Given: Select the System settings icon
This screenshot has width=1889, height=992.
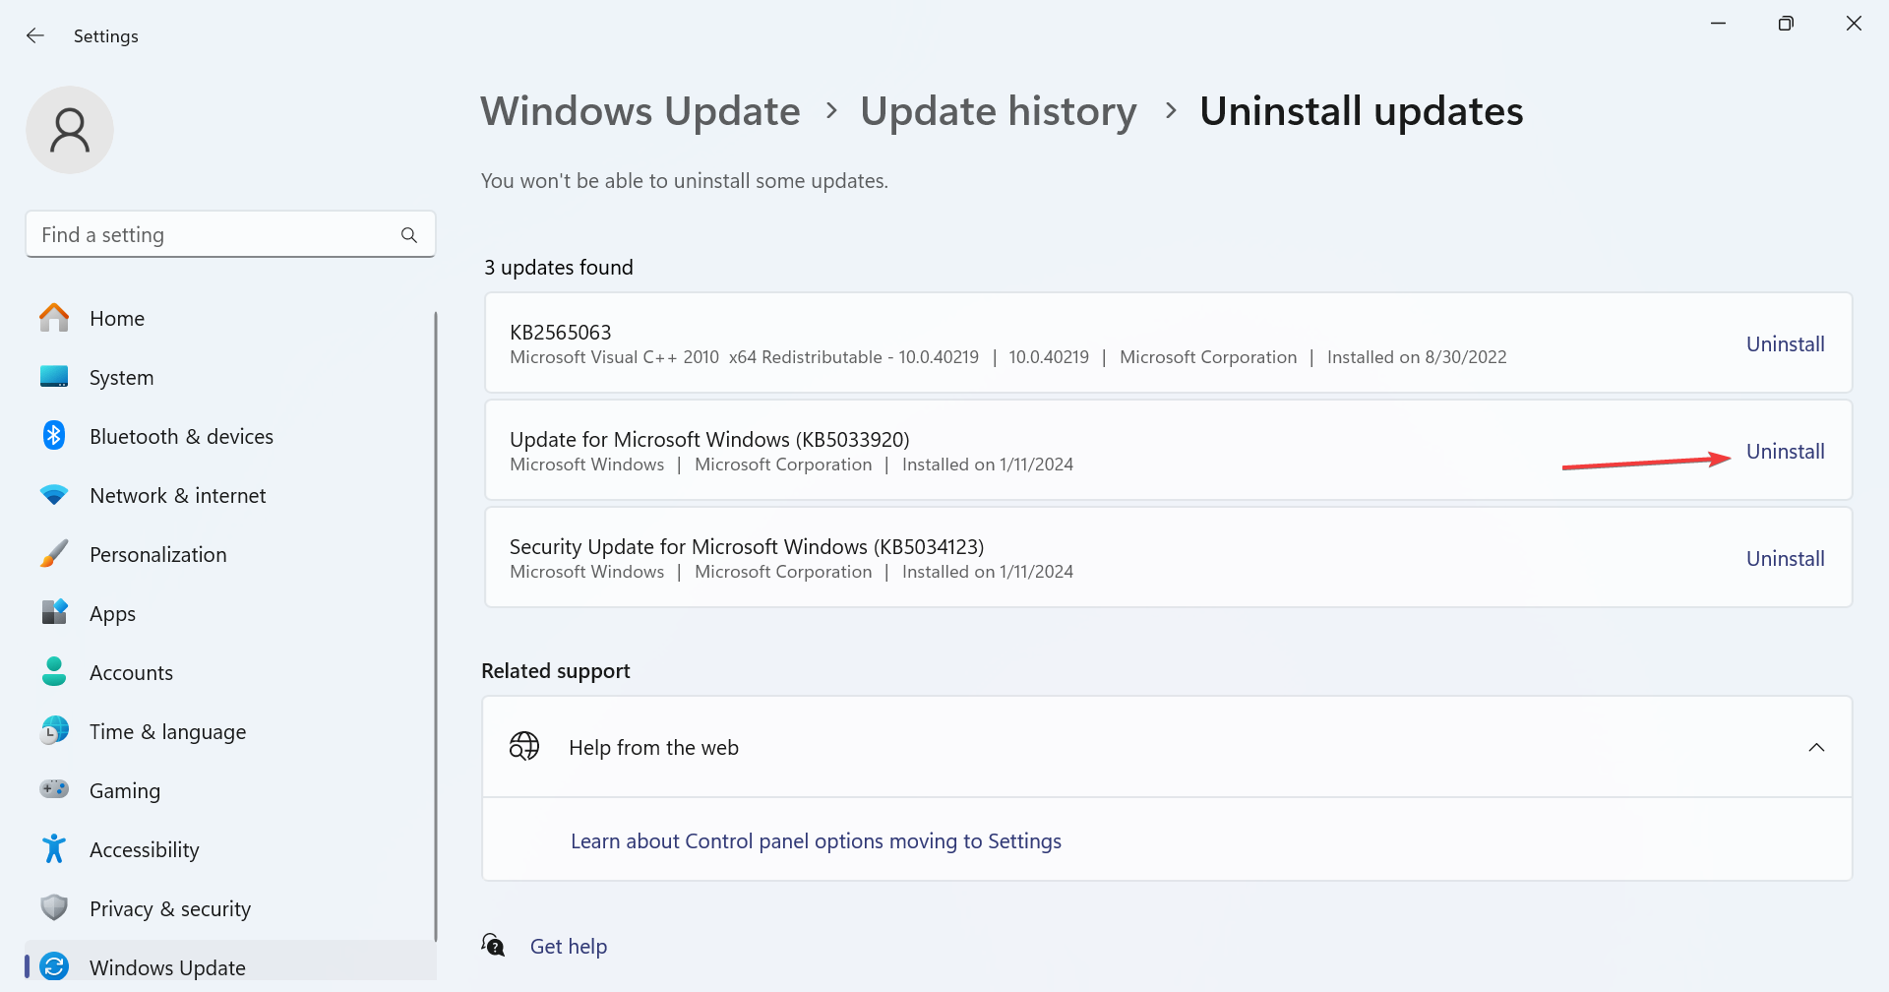Looking at the screenshot, I should point(54,377).
